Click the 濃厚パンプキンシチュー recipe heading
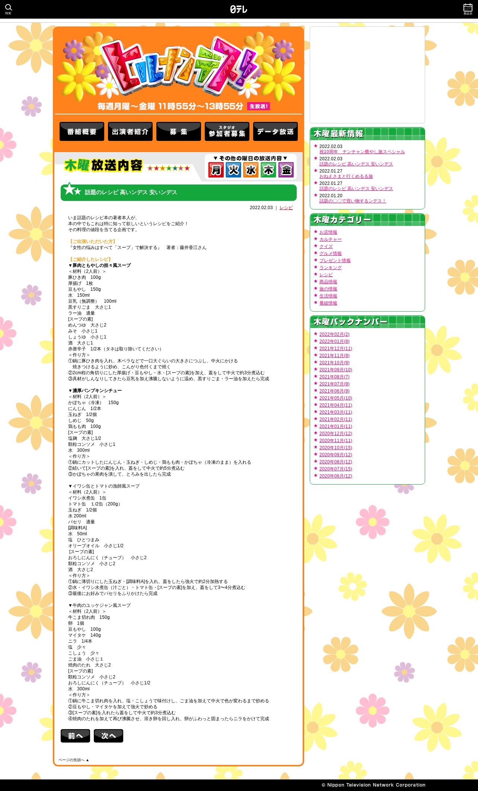This screenshot has height=791, width=478. point(95,391)
